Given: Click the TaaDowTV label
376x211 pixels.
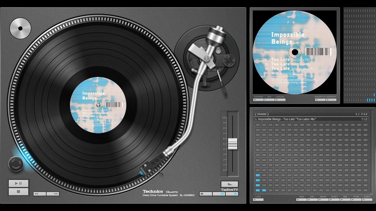Looking at the screenshot, I should (x=229, y=190).
